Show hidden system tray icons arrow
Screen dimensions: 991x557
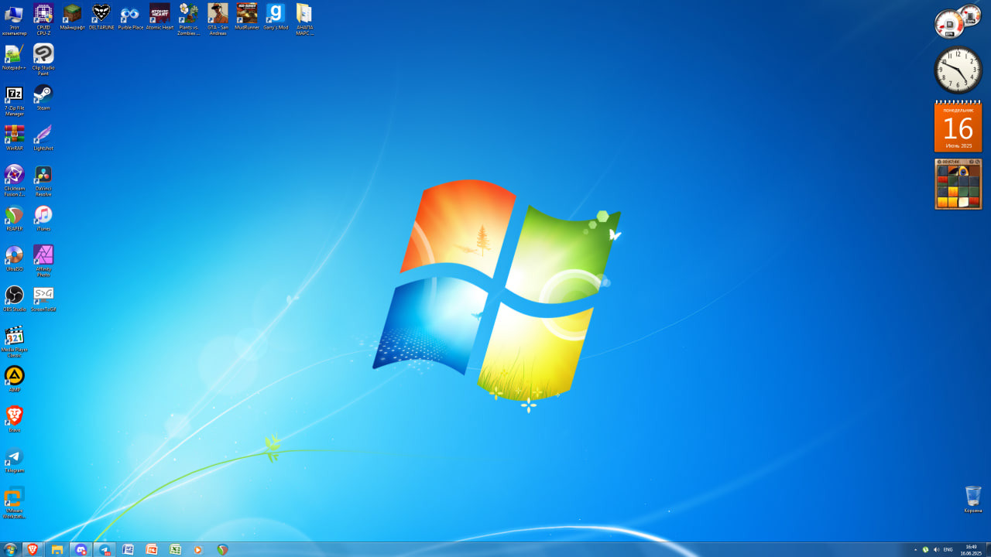click(915, 550)
